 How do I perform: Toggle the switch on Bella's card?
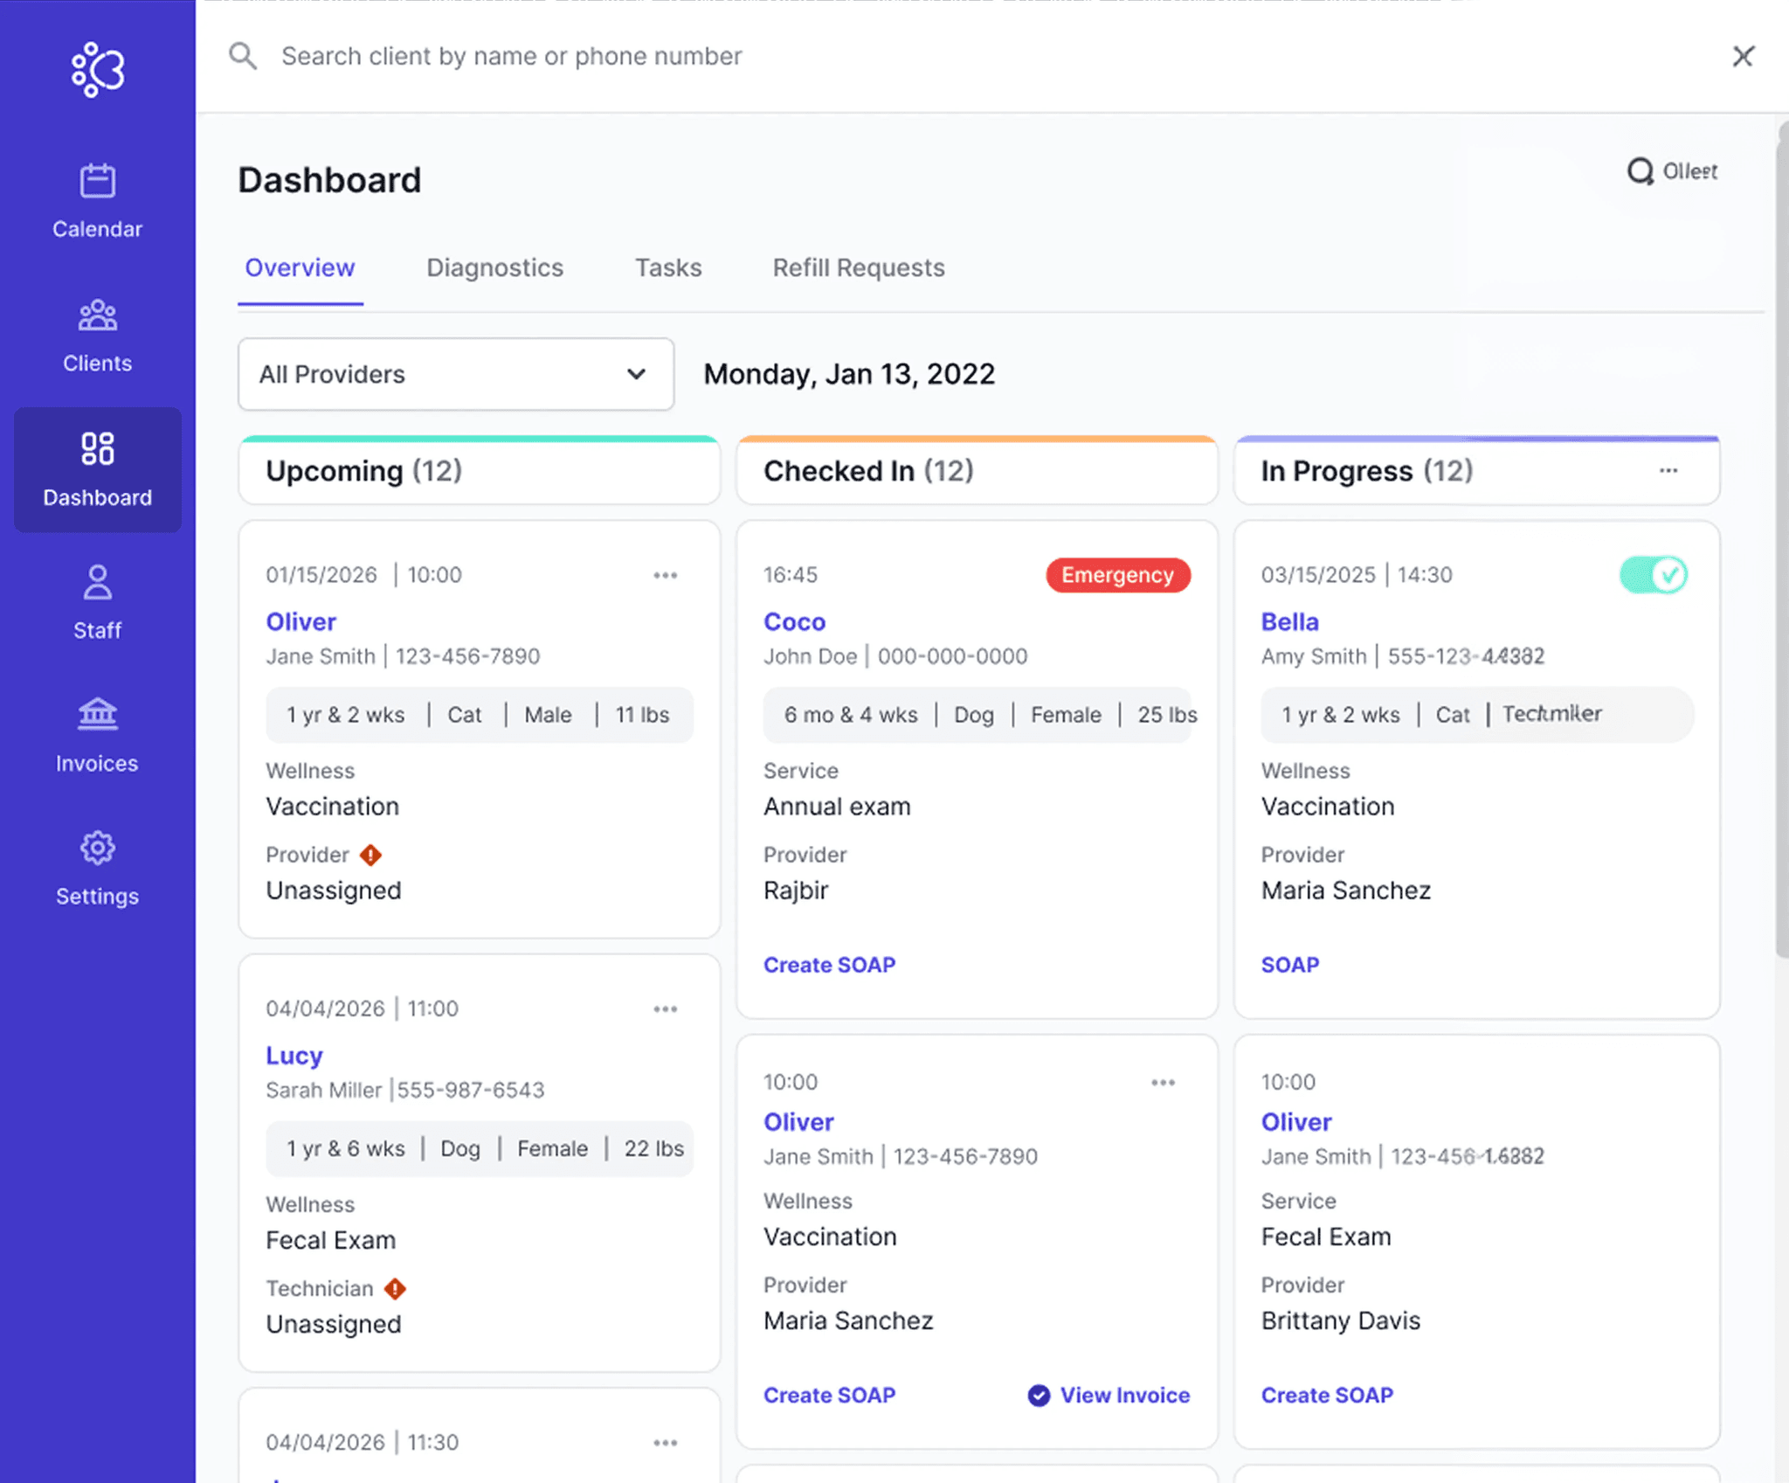coord(1653,575)
